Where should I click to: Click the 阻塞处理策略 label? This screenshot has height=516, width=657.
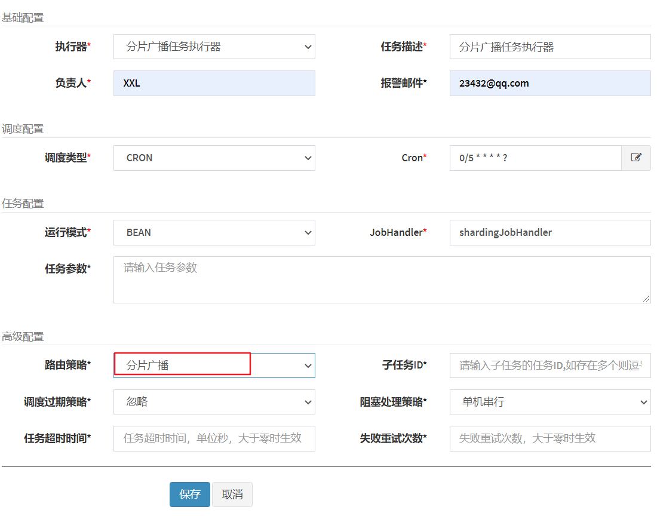(393, 402)
